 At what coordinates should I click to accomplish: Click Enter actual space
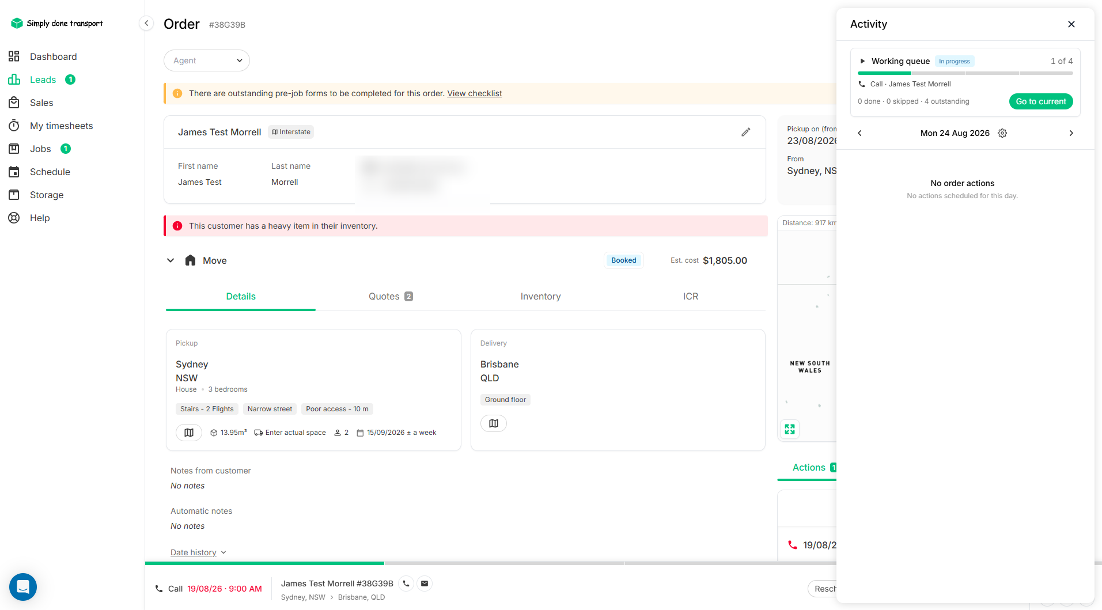click(x=290, y=433)
